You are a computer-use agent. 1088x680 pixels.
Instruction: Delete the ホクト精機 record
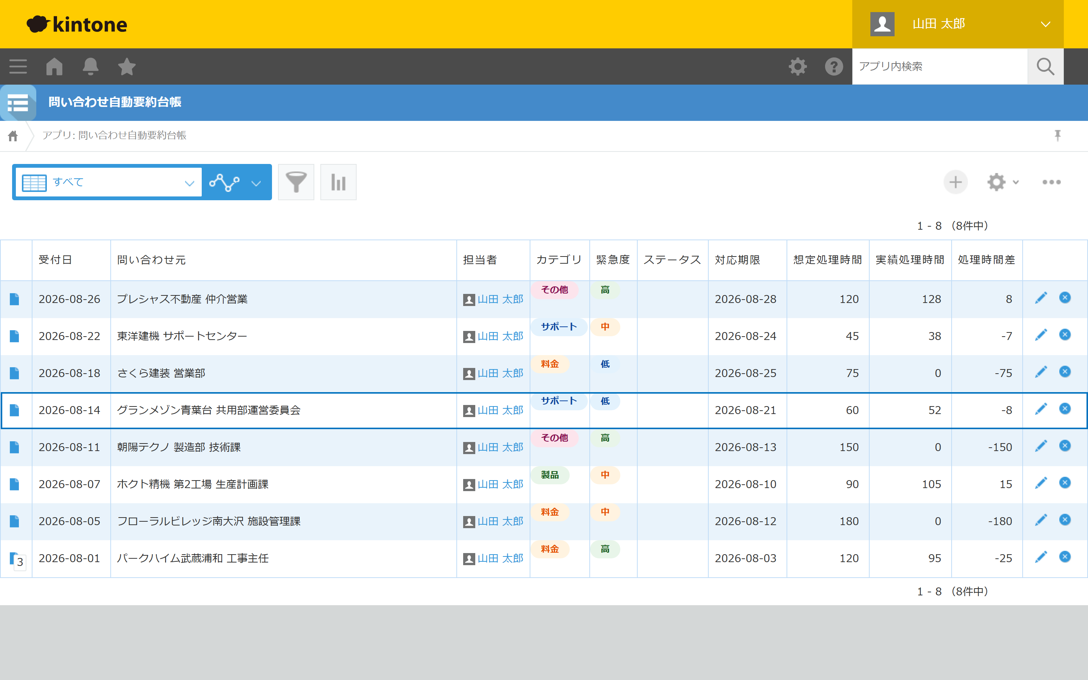click(x=1065, y=482)
